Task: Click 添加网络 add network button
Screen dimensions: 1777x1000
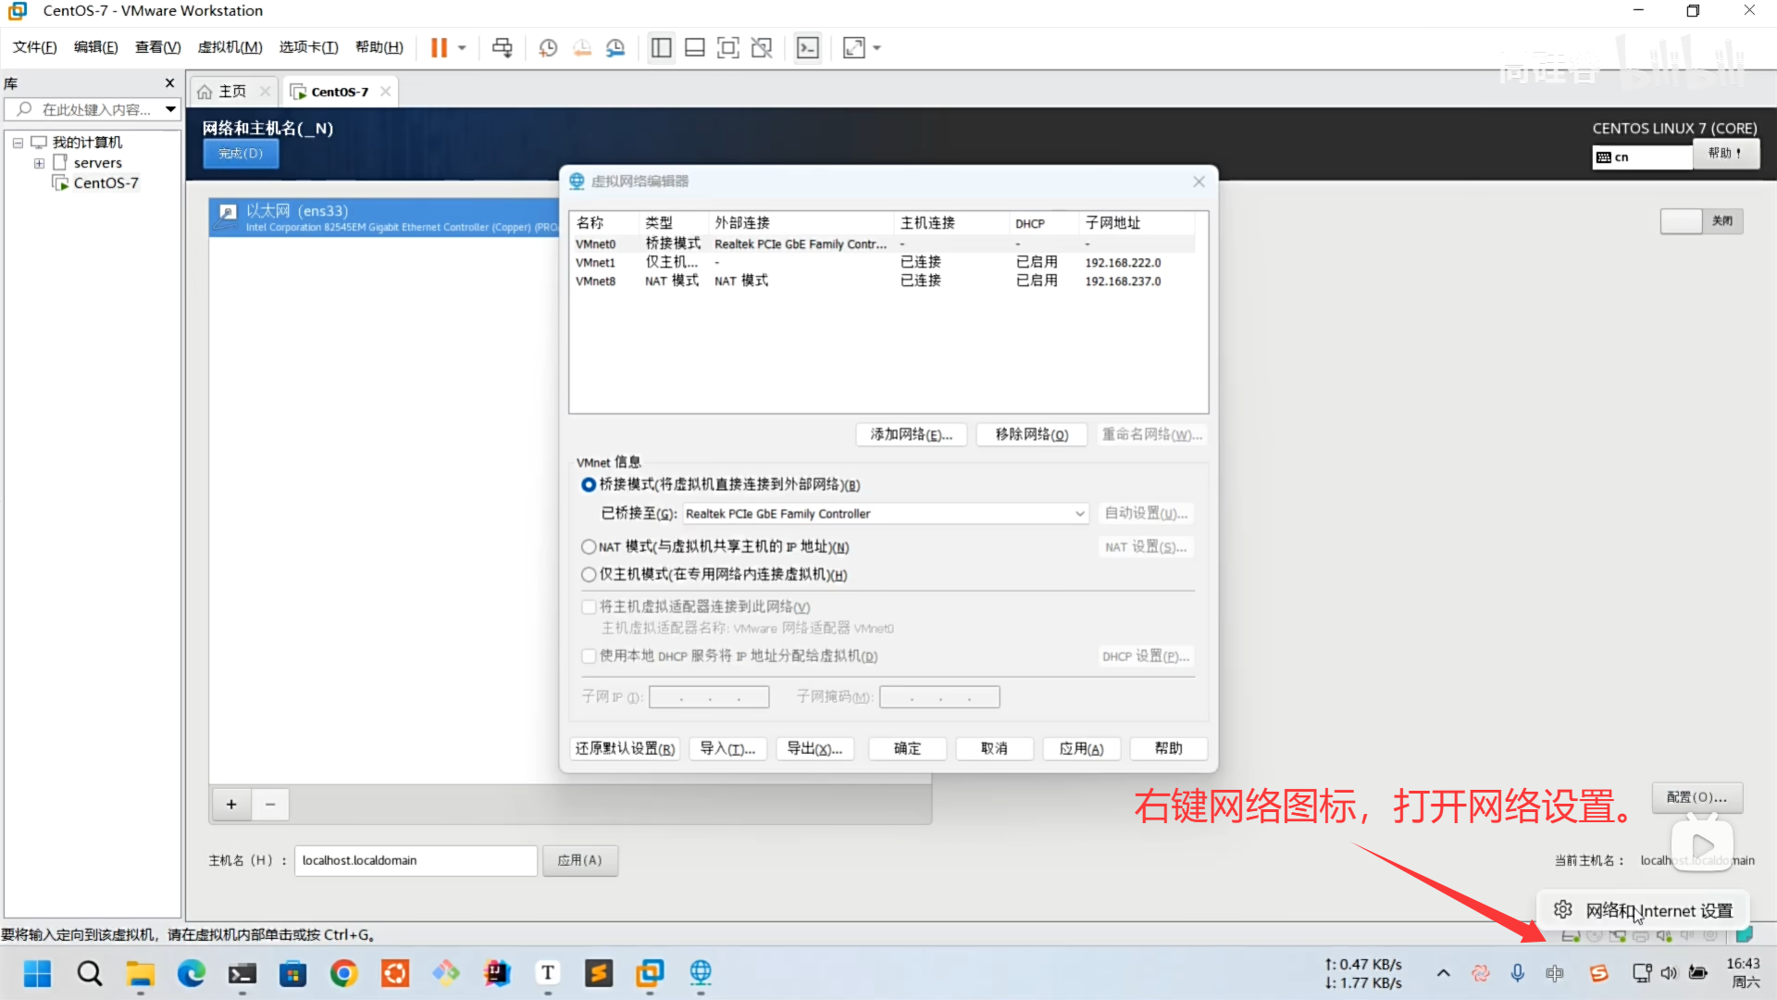Action: 911,435
